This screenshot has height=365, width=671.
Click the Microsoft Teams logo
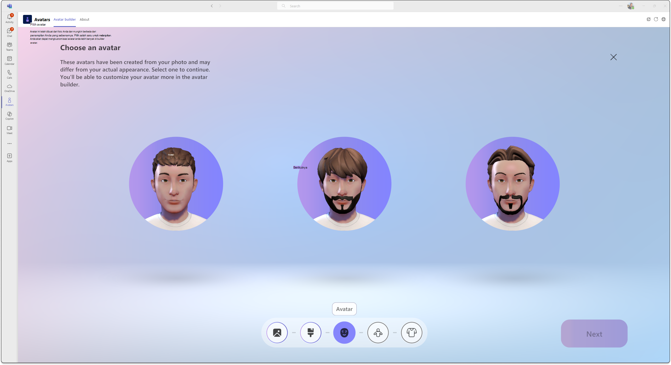coord(9,6)
